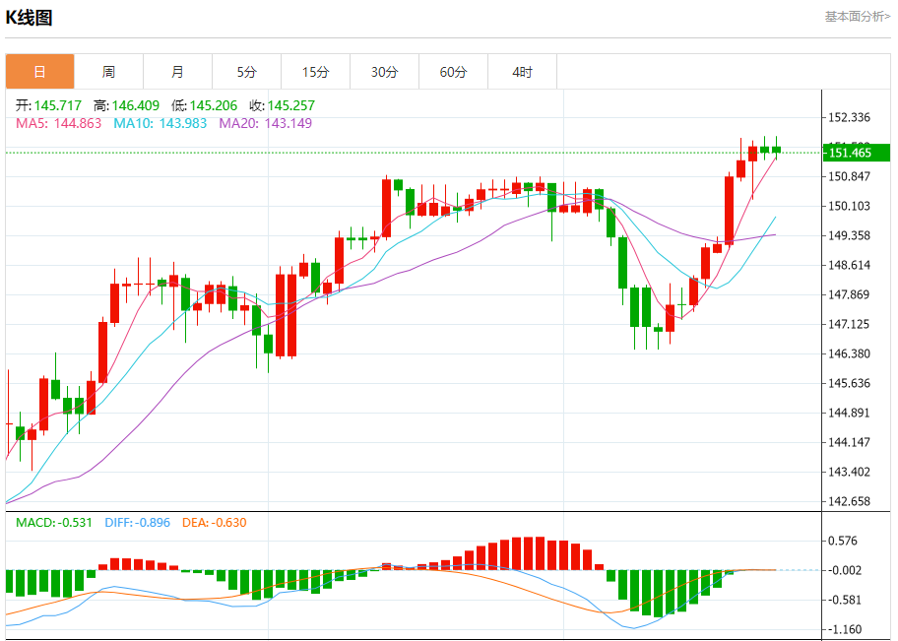This screenshot has width=898, height=641.
Task: Select the 日 daily chart tab
Action: pos(40,72)
